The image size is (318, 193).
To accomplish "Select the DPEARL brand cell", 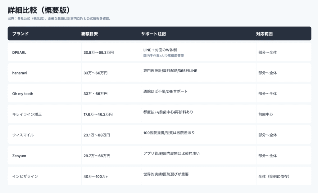I will 19,52.
